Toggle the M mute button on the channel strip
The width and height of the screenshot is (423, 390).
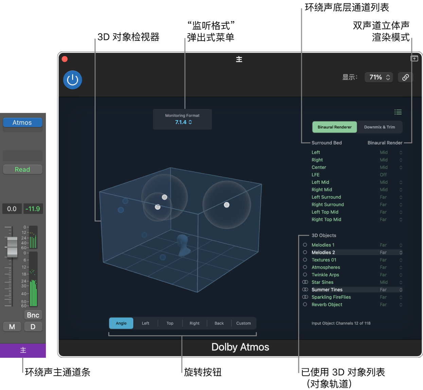click(12, 327)
